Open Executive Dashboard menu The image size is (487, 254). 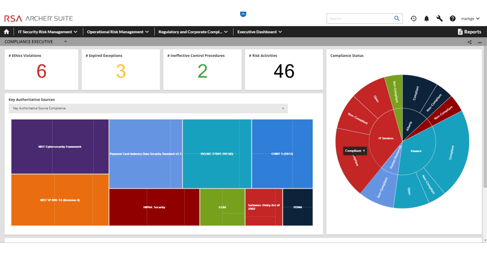(259, 32)
